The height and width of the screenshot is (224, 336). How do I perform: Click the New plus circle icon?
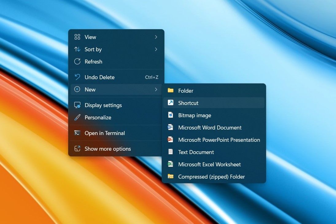coord(77,89)
